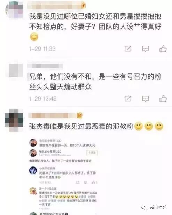Click the member badge beside third commenter's name

[80, 115]
